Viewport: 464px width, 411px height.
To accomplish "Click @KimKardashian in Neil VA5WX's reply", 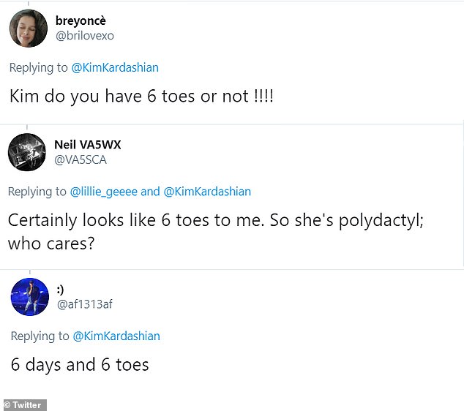I will (207, 192).
